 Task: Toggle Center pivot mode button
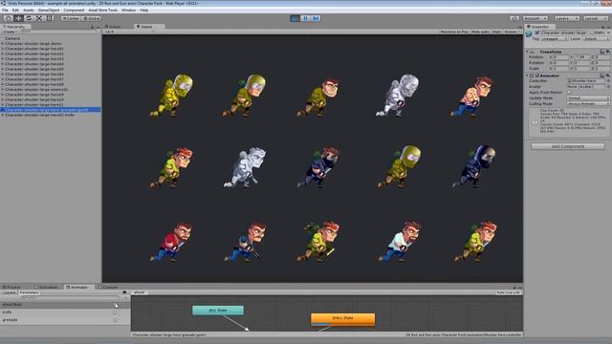click(x=71, y=18)
